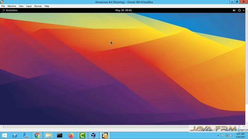Viewport: 248px width, 139px height.
Task: Open VirtualBox Manager taskbar icon
Action: coord(93,136)
